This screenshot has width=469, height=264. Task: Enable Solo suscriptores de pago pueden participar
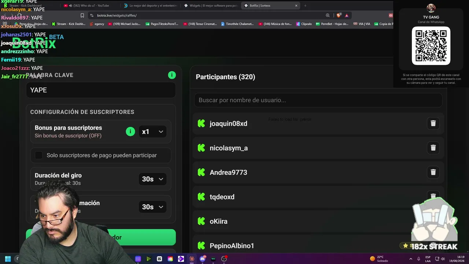(x=38, y=155)
